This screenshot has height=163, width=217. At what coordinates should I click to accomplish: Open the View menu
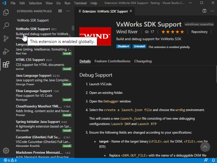coord(49,3)
